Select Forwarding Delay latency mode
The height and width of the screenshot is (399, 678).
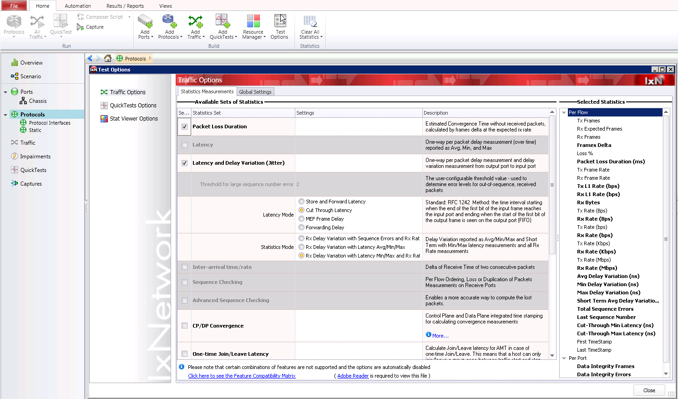[301, 227]
